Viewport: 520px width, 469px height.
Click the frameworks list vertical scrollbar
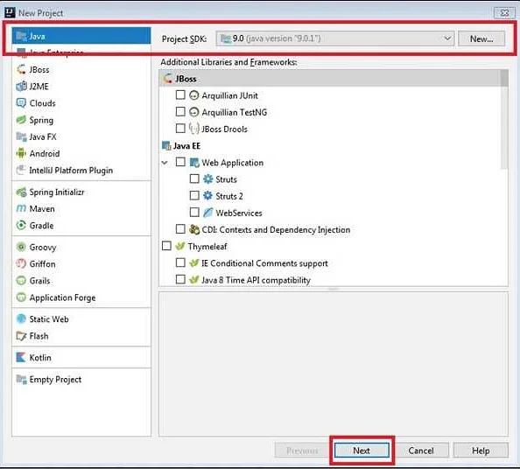click(x=504, y=119)
